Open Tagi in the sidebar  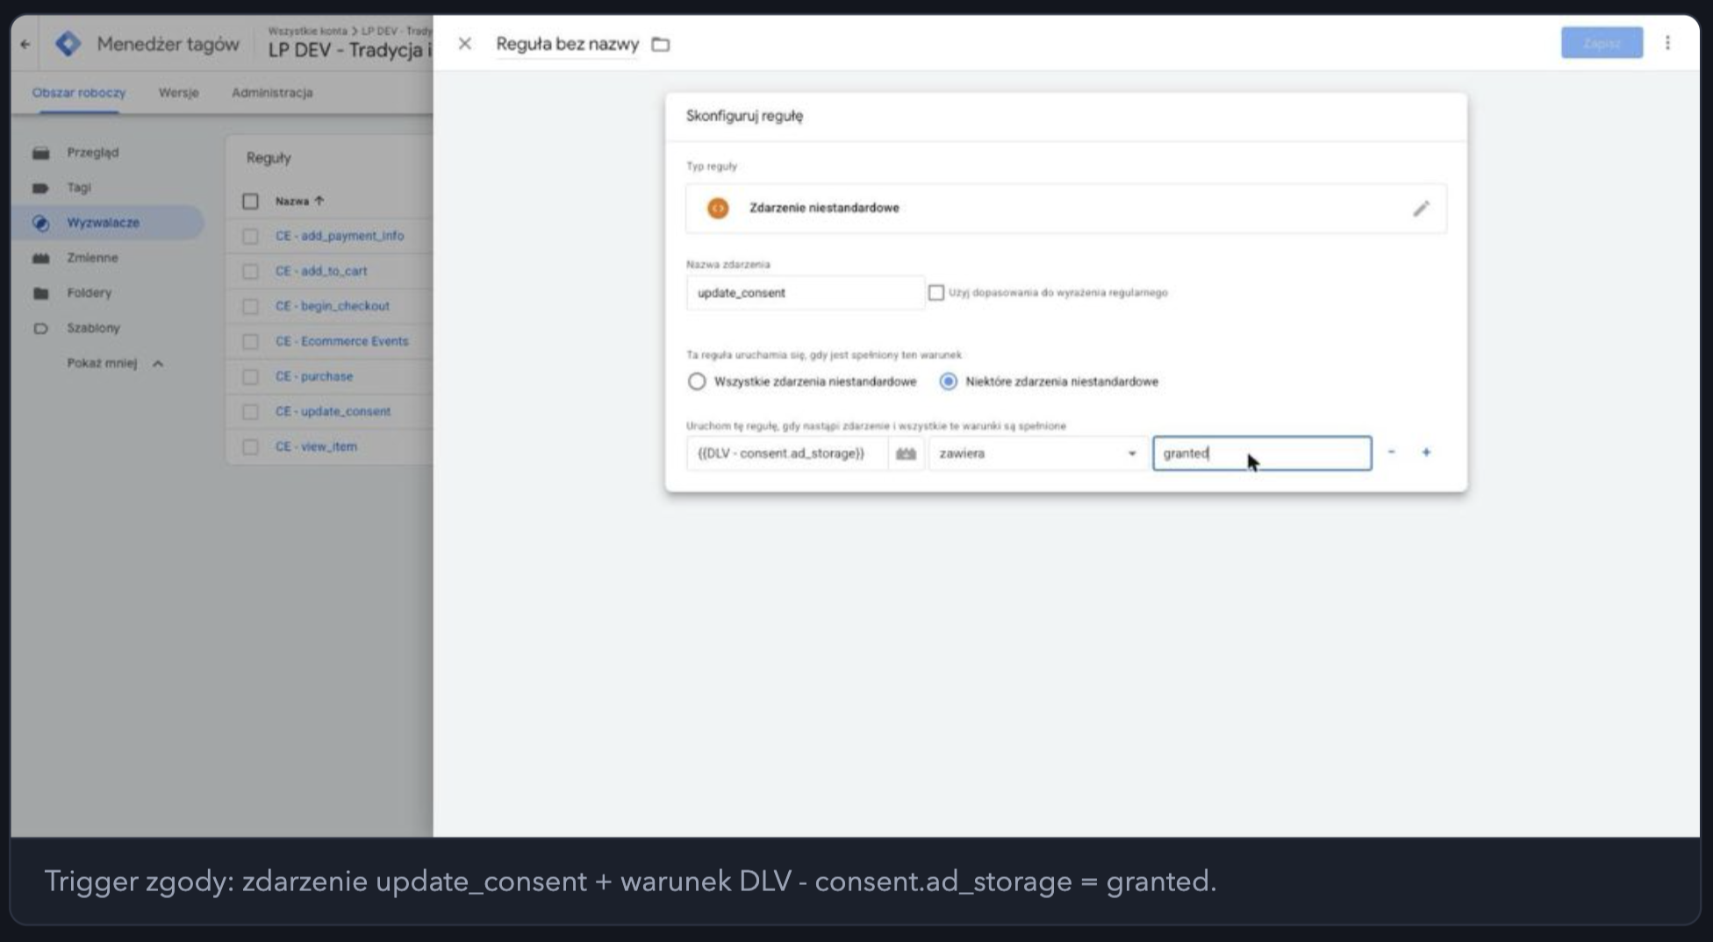click(79, 188)
